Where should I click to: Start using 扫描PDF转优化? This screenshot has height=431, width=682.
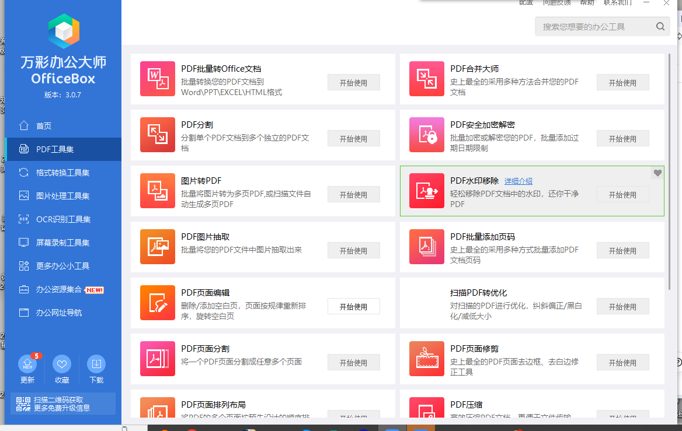[x=623, y=307]
